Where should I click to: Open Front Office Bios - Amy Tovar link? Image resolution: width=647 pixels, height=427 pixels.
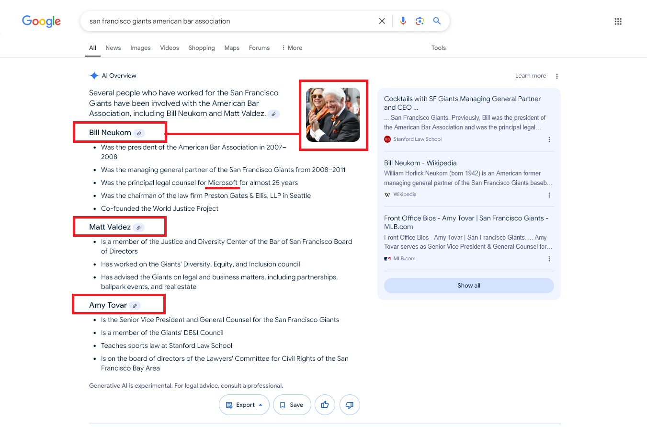click(466, 222)
